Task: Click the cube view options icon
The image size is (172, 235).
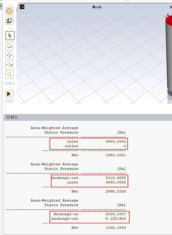Action: click(x=9, y=21)
